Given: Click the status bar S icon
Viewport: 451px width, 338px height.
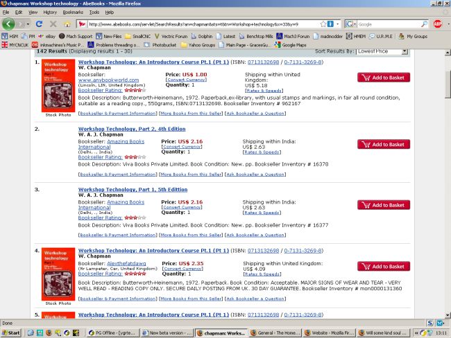Looking at the screenshot, I should (430, 323).
